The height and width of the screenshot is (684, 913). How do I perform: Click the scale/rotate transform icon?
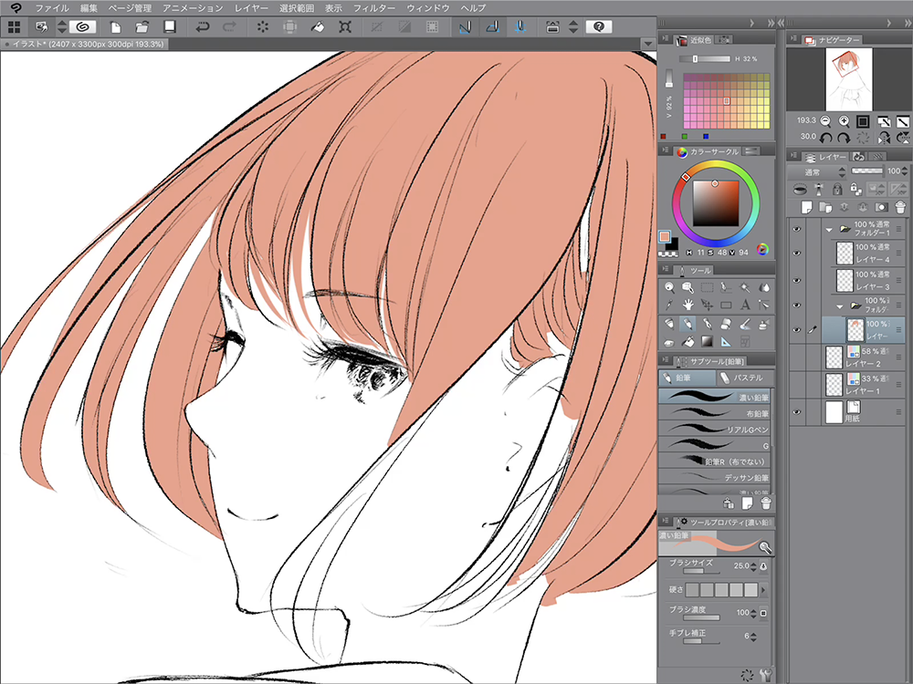[x=345, y=26]
